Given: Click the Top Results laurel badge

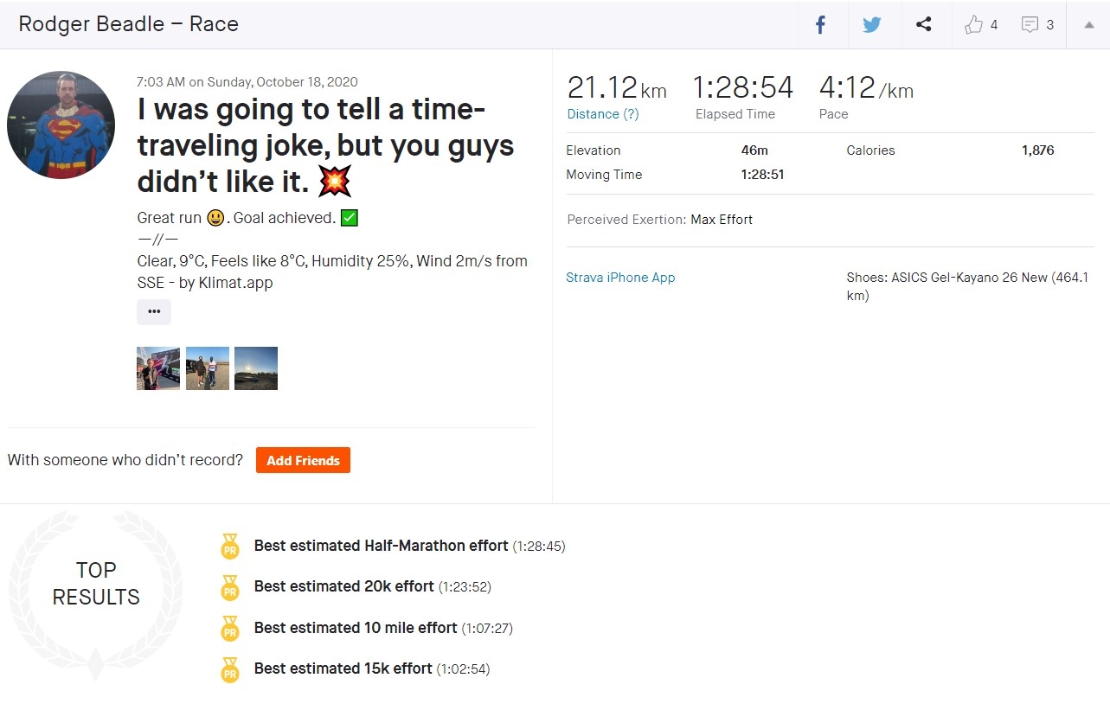Looking at the screenshot, I should tap(96, 584).
